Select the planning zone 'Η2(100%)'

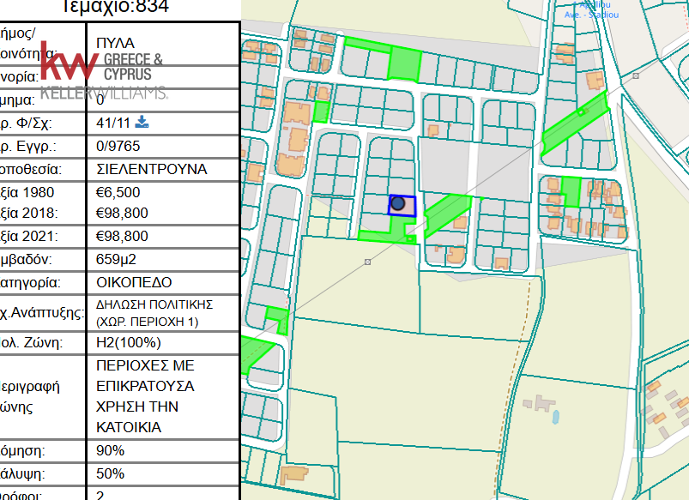[x=129, y=342]
